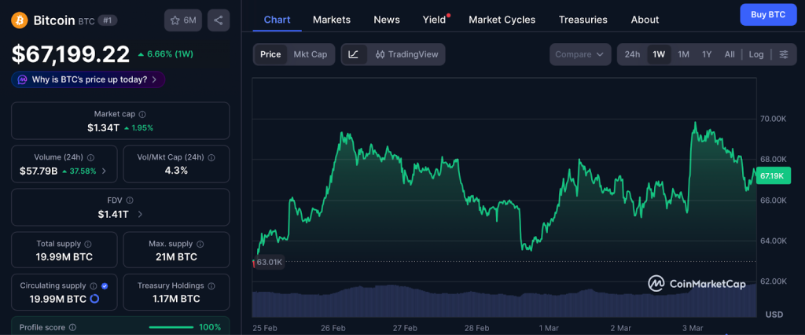The width and height of the screenshot is (805, 335).
Task: Expand Volume (24h) details chevron
Action: pyautogui.click(x=104, y=171)
